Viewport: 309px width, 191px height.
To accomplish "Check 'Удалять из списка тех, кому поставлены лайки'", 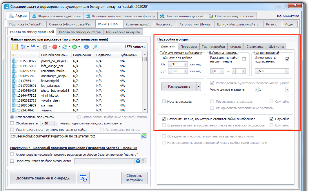I will click(12, 130).
